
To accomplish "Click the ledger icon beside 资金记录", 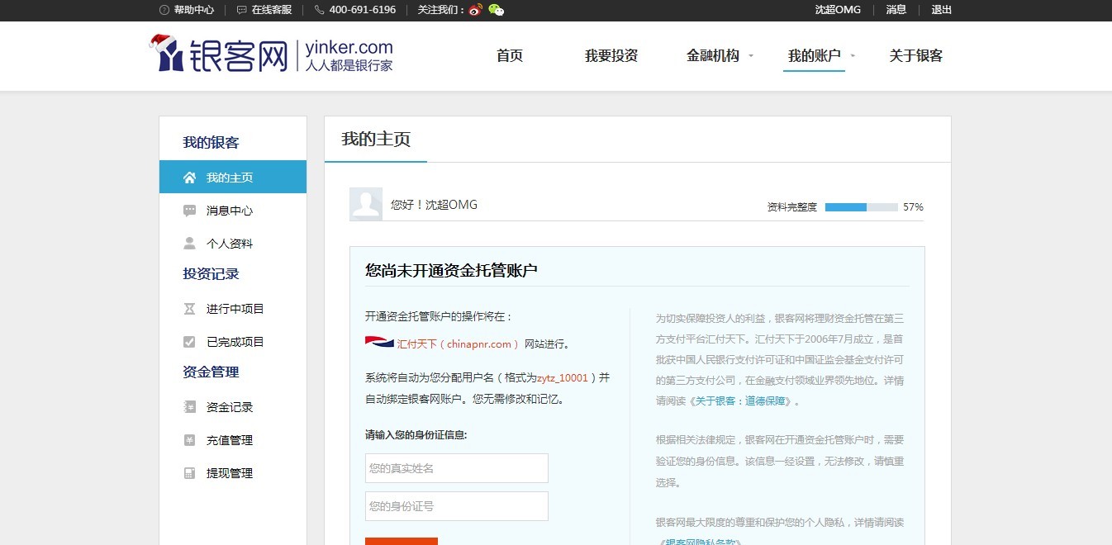I will tap(190, 407).
